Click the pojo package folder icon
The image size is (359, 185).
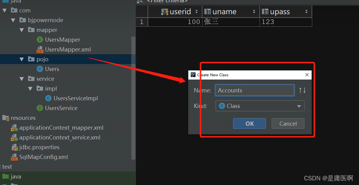(31, 59)
